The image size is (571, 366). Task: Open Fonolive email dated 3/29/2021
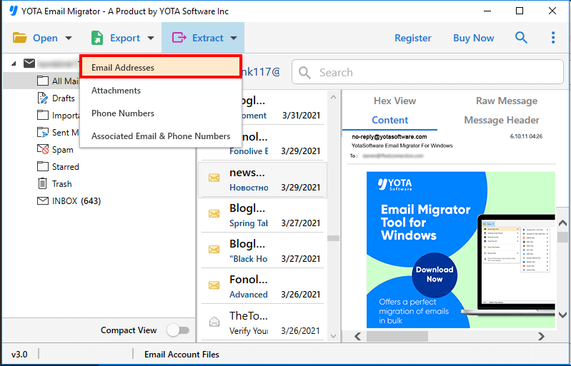tap(262, 143)
